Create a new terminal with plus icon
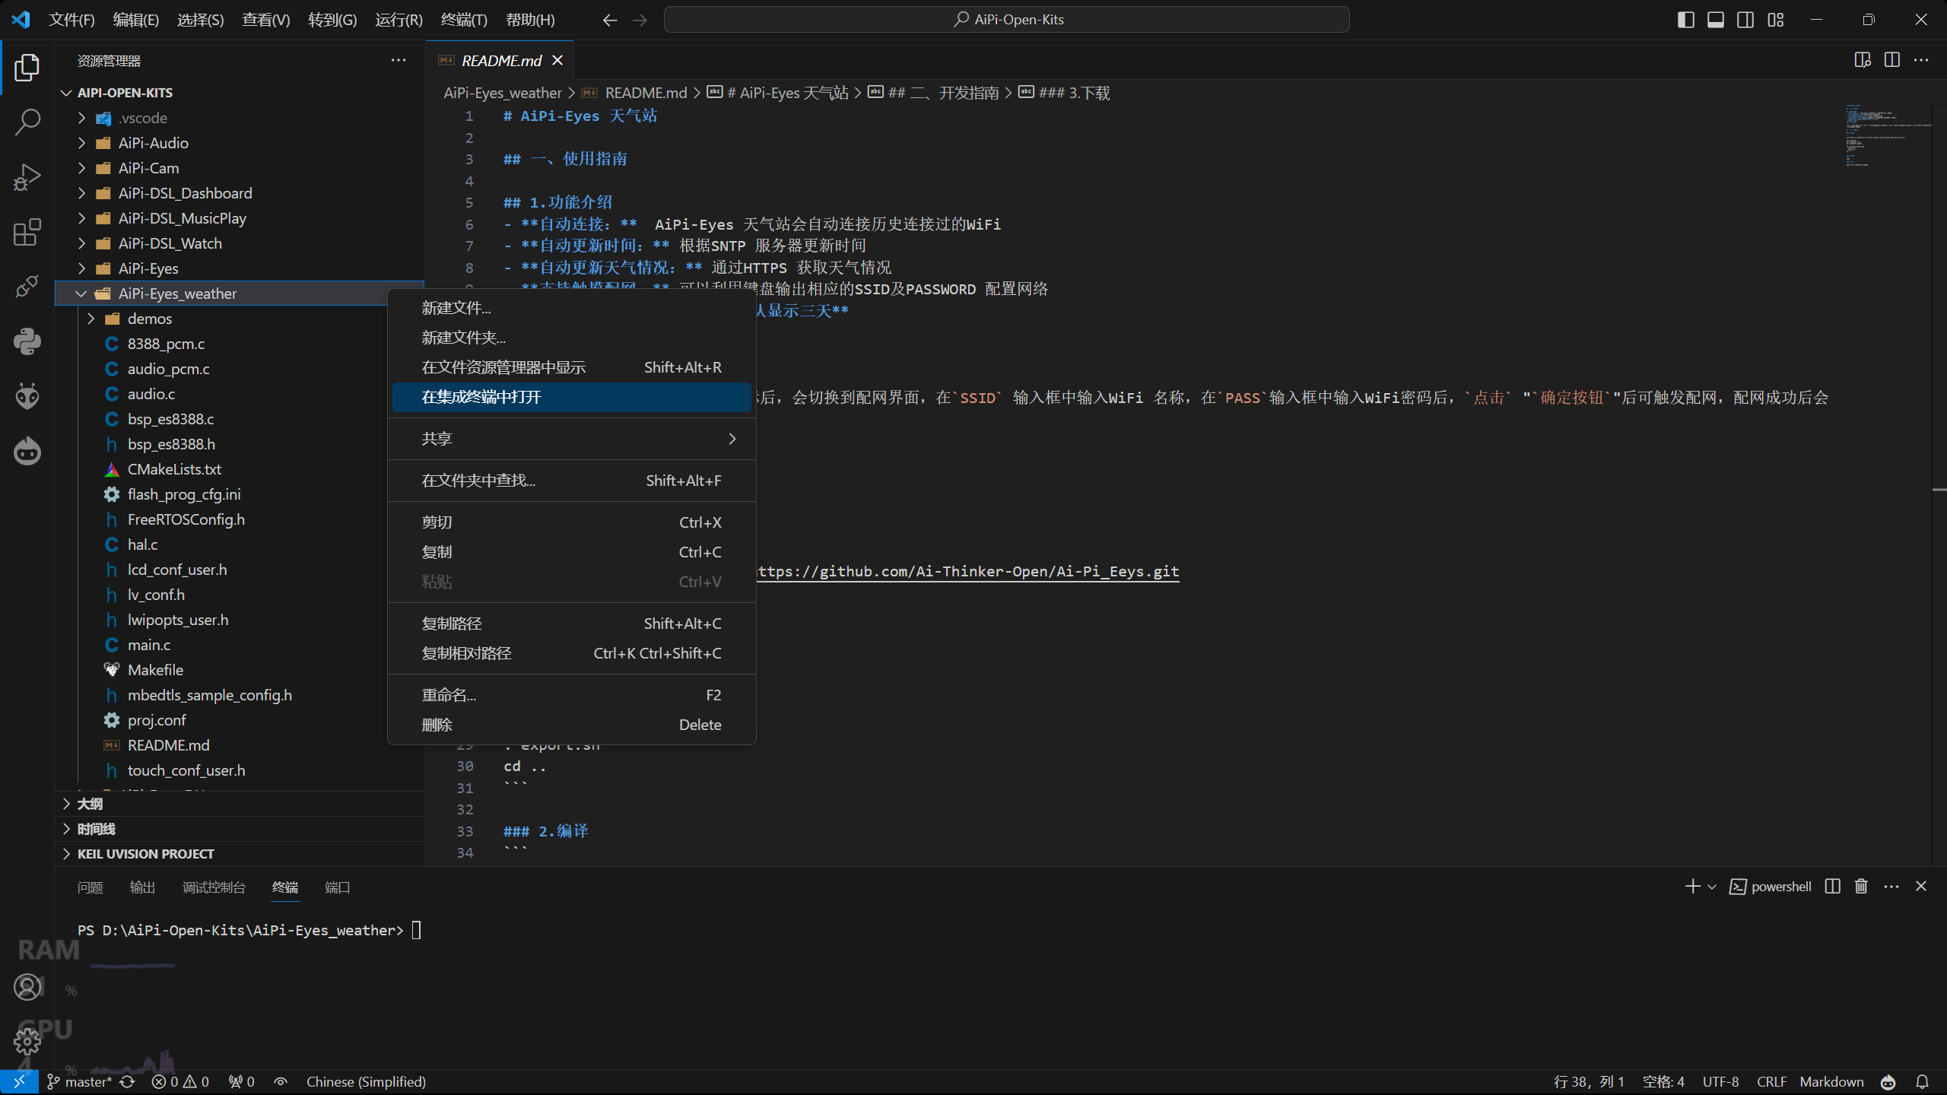 click(1692, 887)
